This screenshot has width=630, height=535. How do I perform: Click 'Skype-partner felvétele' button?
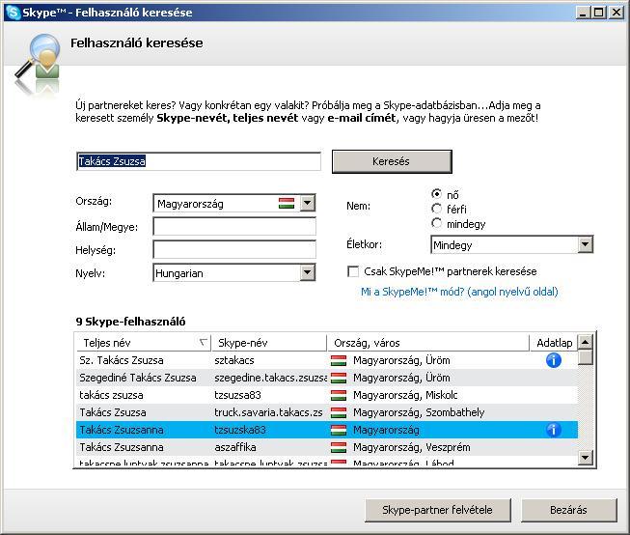click(438, 510)
